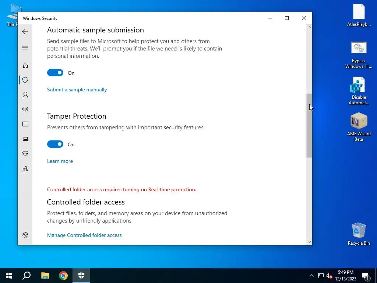Select AtlasPlaybook file on desktop
The width and height of the screenshot is (377, 283).
pos(359,15)
